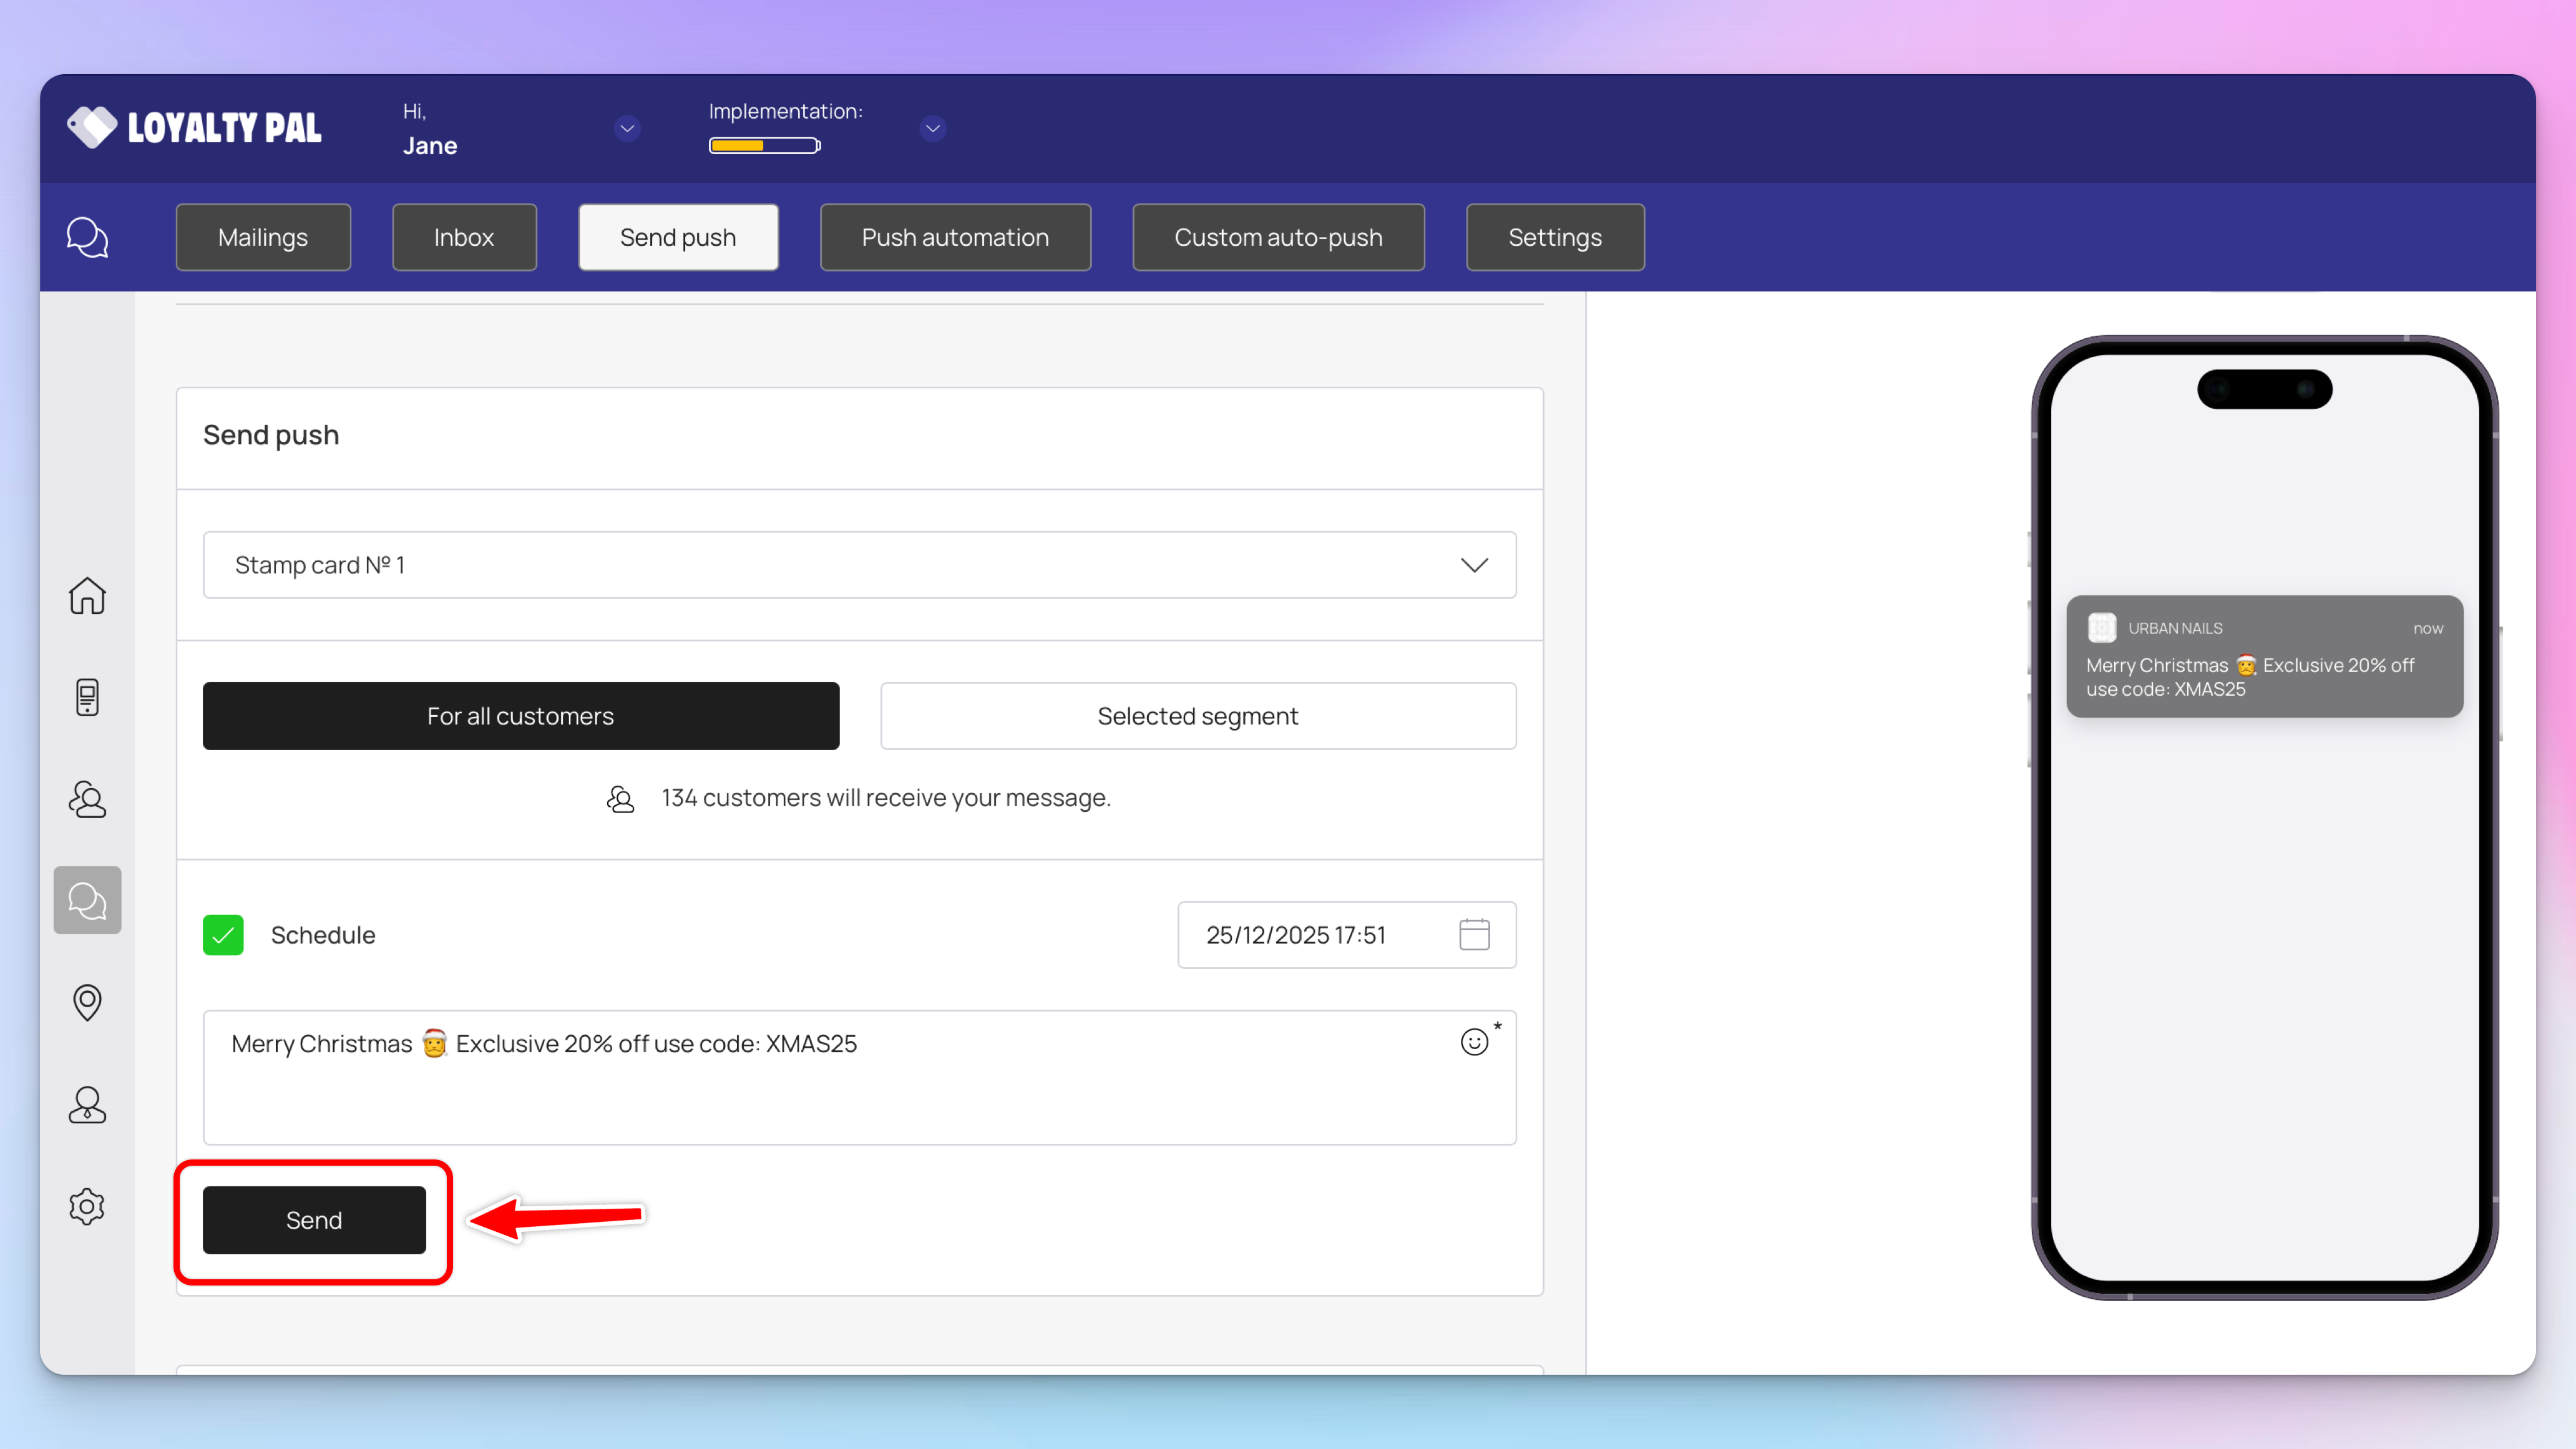Screen dimensions: 2576x1449
Task: Click the manager user icon in sidebar
Action: pos(87,1104)
